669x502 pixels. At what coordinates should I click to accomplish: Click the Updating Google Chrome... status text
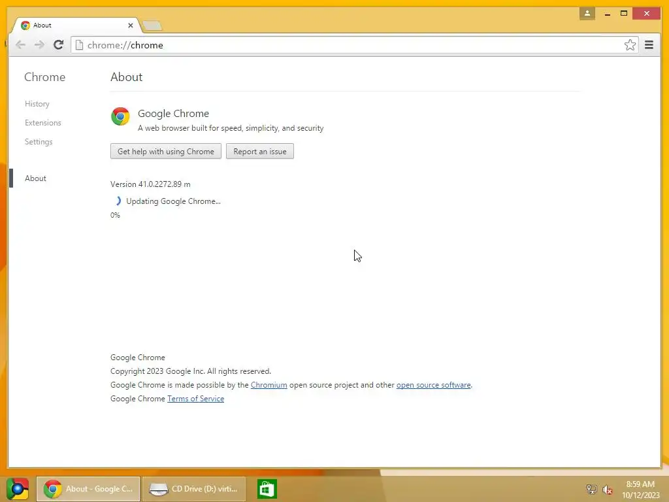coord(173,201)
